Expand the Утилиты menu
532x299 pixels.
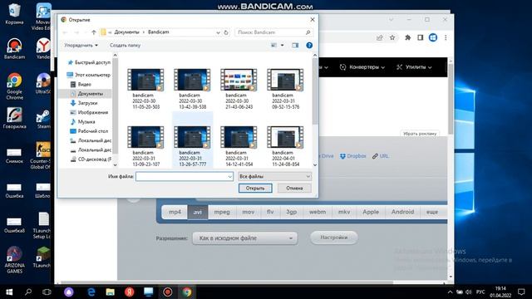[414, 67]
